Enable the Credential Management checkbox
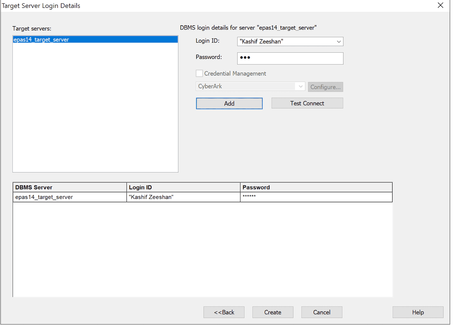This screenshot has height=328, width=453. 199,73
